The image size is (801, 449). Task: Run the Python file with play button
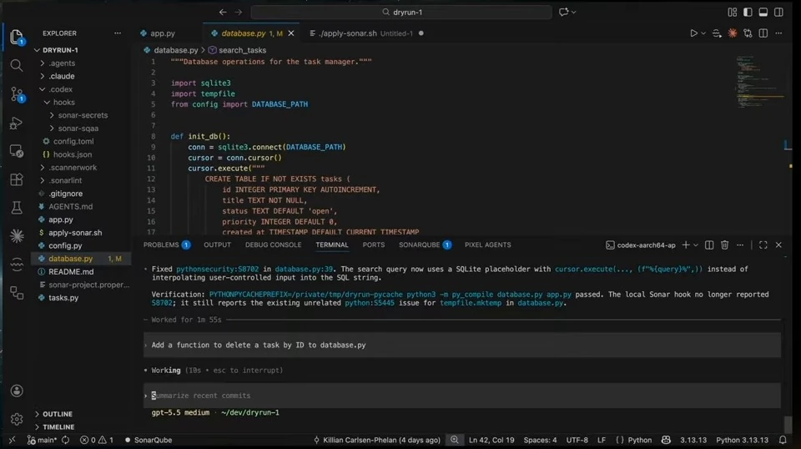(x=693, y=33)
